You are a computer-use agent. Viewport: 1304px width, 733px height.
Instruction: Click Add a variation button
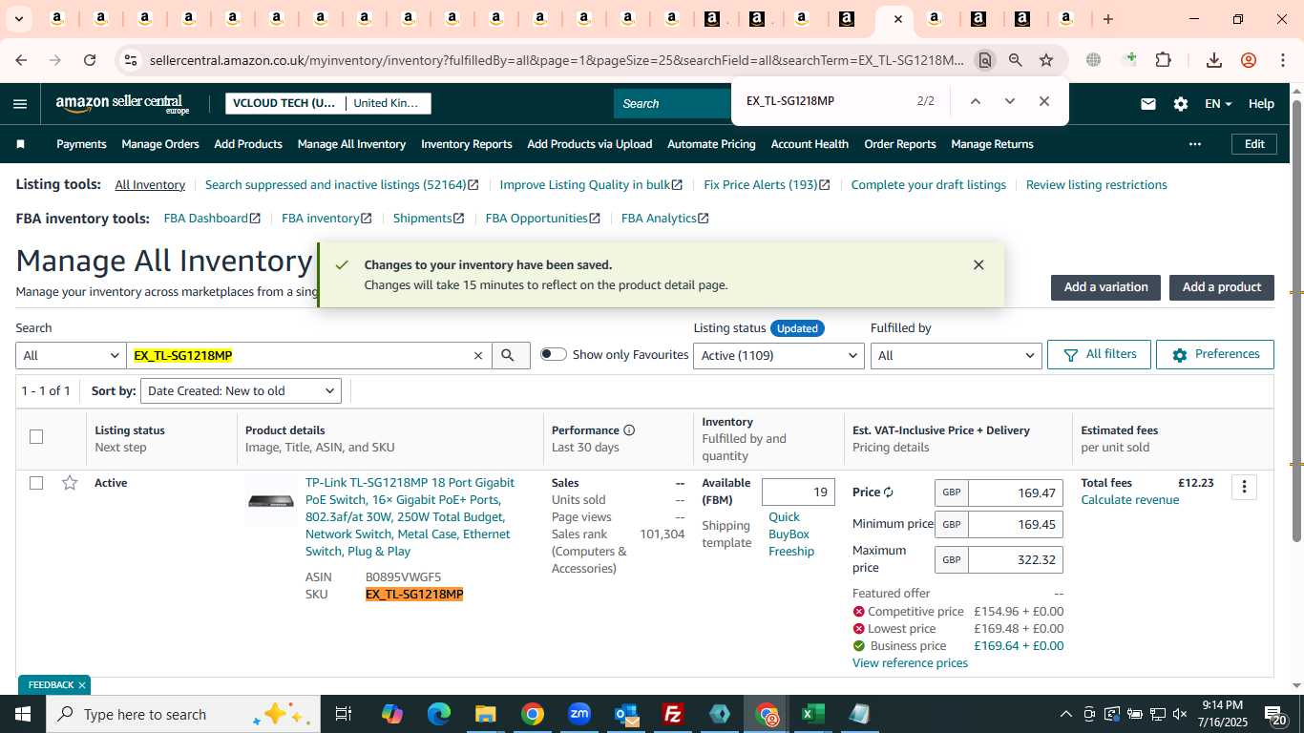pos(1105,287)
